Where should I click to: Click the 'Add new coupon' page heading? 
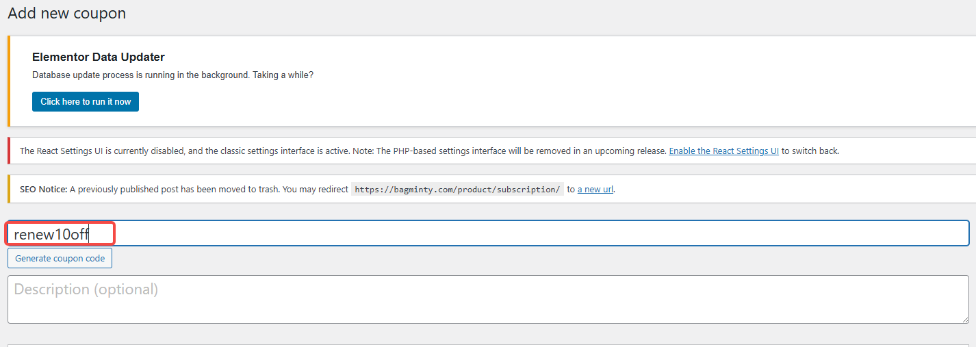(x=66, y=13)
